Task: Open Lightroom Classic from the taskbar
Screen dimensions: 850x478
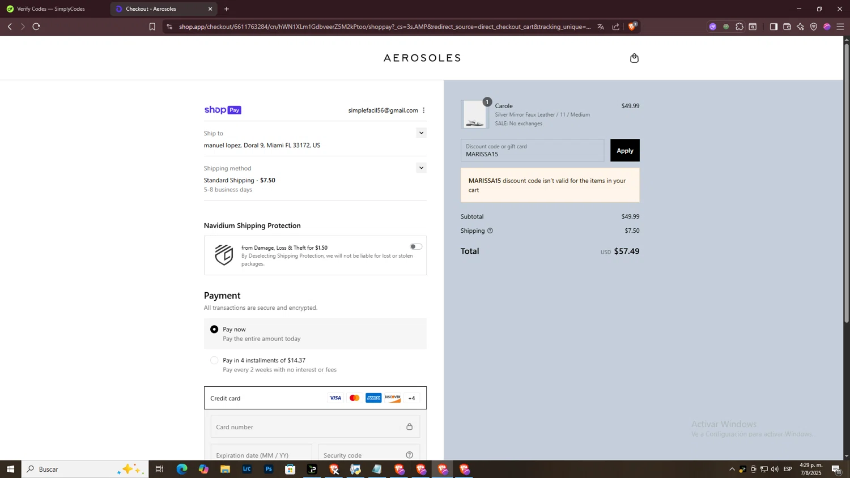Action: click(247, 469)
